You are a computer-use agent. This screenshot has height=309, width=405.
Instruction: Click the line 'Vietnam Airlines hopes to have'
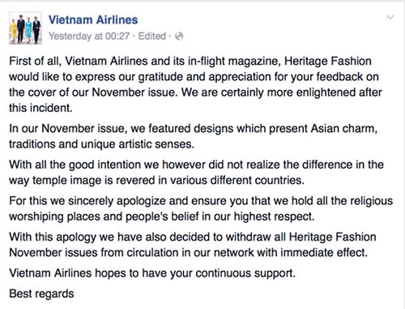(x=152, y=273)
